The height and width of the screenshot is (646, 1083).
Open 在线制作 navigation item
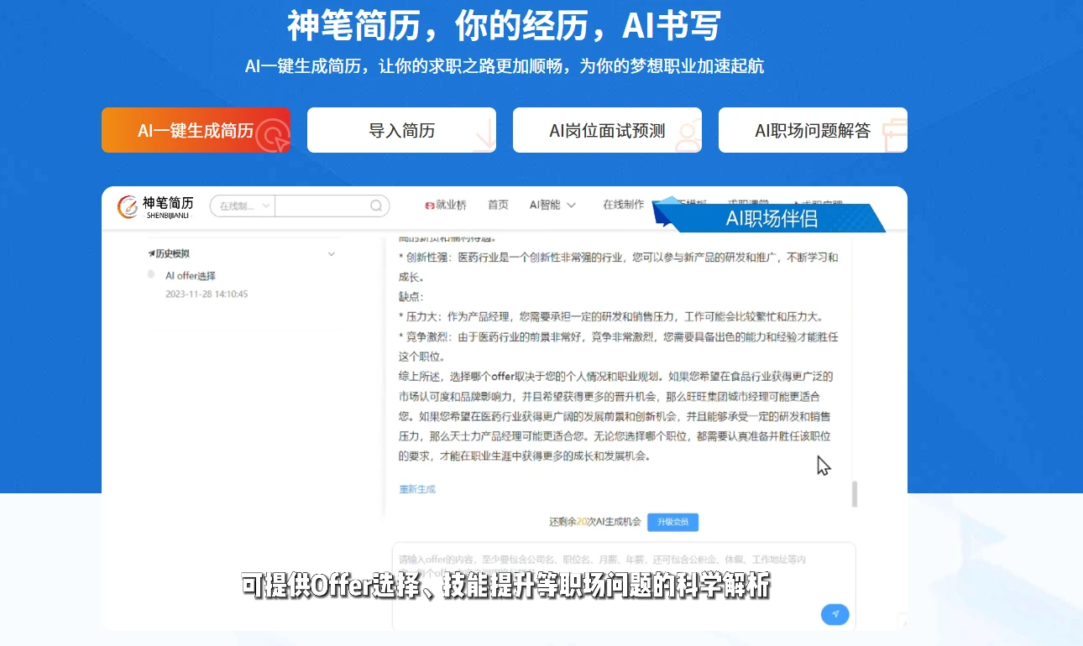tap(623, 205)
